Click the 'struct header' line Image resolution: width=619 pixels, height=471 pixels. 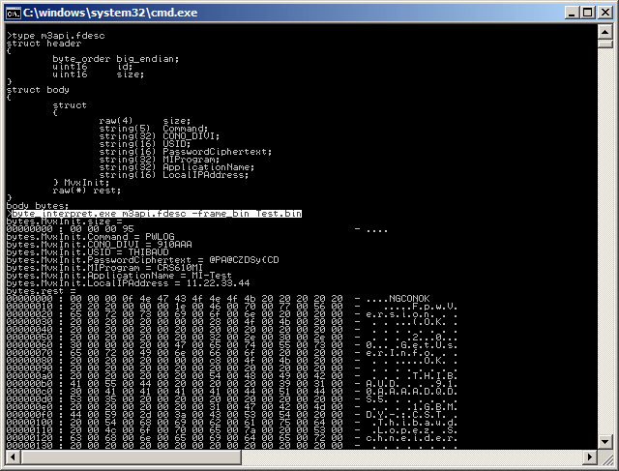44,44
